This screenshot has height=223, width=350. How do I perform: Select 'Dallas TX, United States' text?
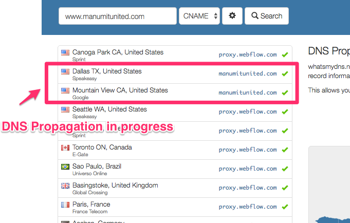(x=107, y=71)
